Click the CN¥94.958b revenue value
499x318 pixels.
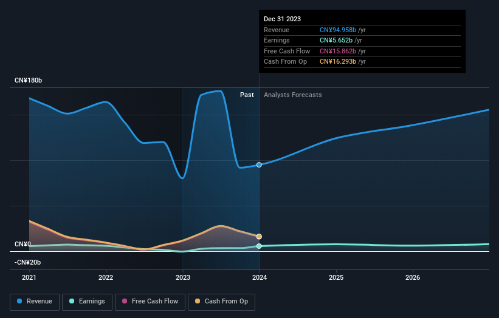pos(338,30)
